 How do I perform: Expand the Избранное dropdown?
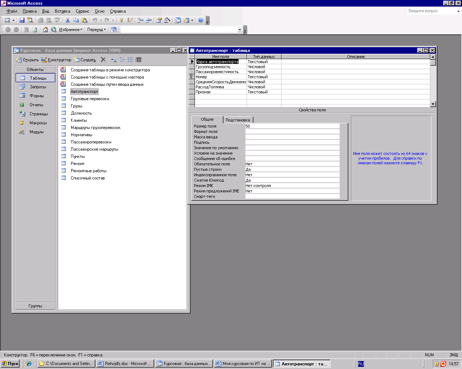(x=71, y=30)
